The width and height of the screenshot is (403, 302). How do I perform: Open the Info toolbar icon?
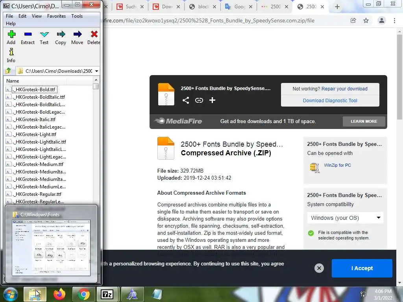pos(11,55)
